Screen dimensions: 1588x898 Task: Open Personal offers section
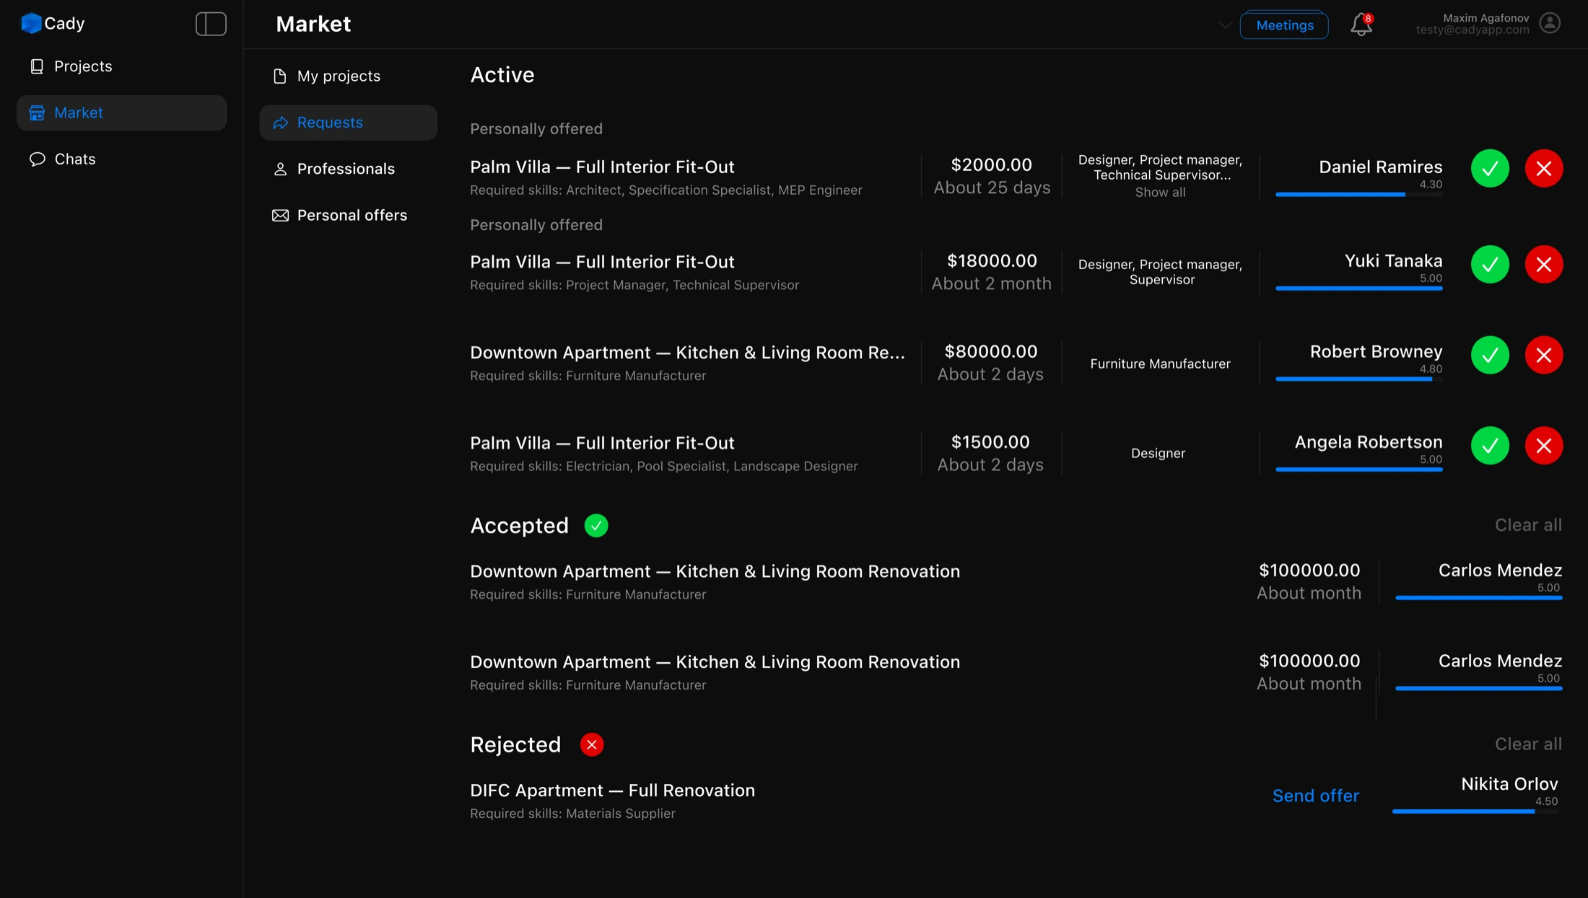(348, 215)
